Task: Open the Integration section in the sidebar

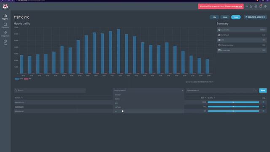Action: click(5, 34)
